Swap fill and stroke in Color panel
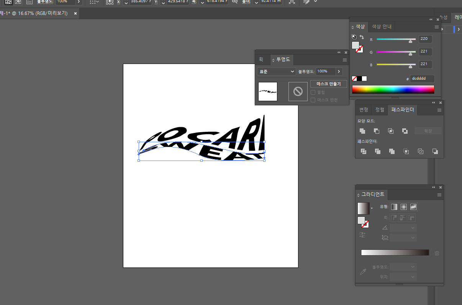 point(362,37)
